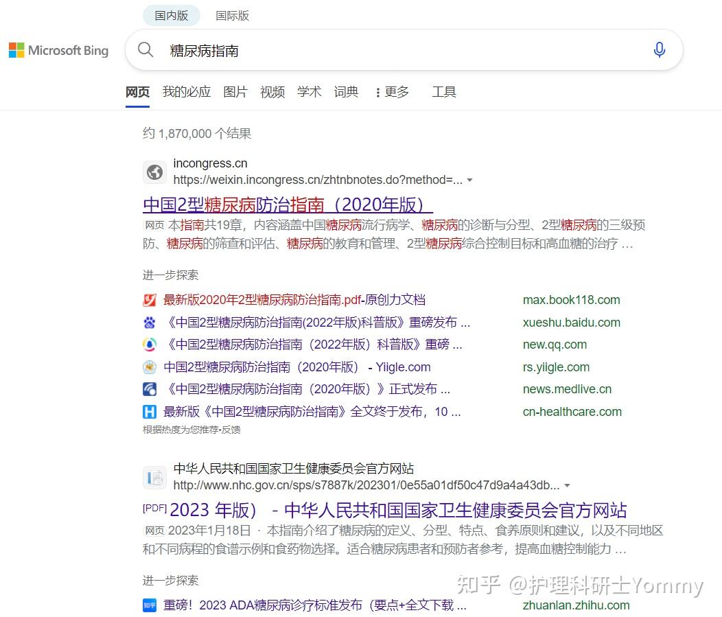
Task: Click the incongress.cn globe favicon
Action: pos(154,172)
